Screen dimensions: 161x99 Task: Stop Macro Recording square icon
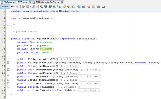click(x=93, y=7)
